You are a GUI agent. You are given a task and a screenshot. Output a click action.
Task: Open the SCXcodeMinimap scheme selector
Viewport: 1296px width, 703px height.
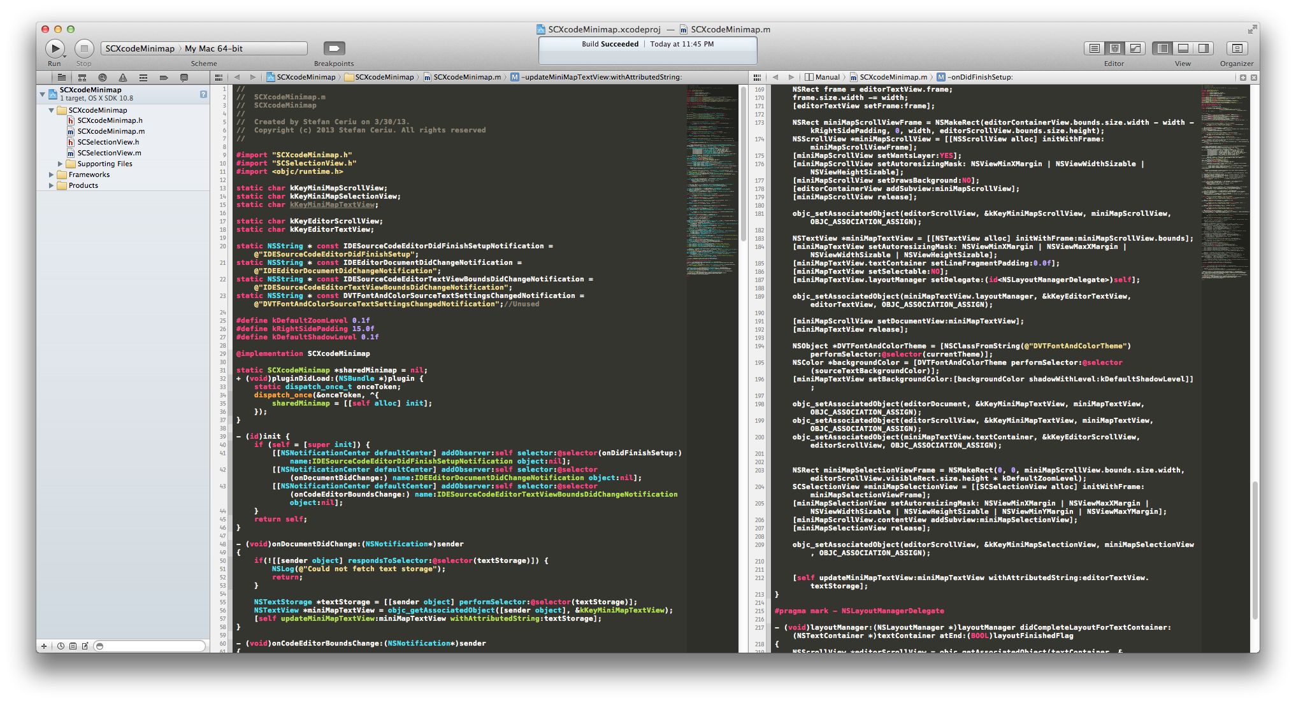(140, 48)
